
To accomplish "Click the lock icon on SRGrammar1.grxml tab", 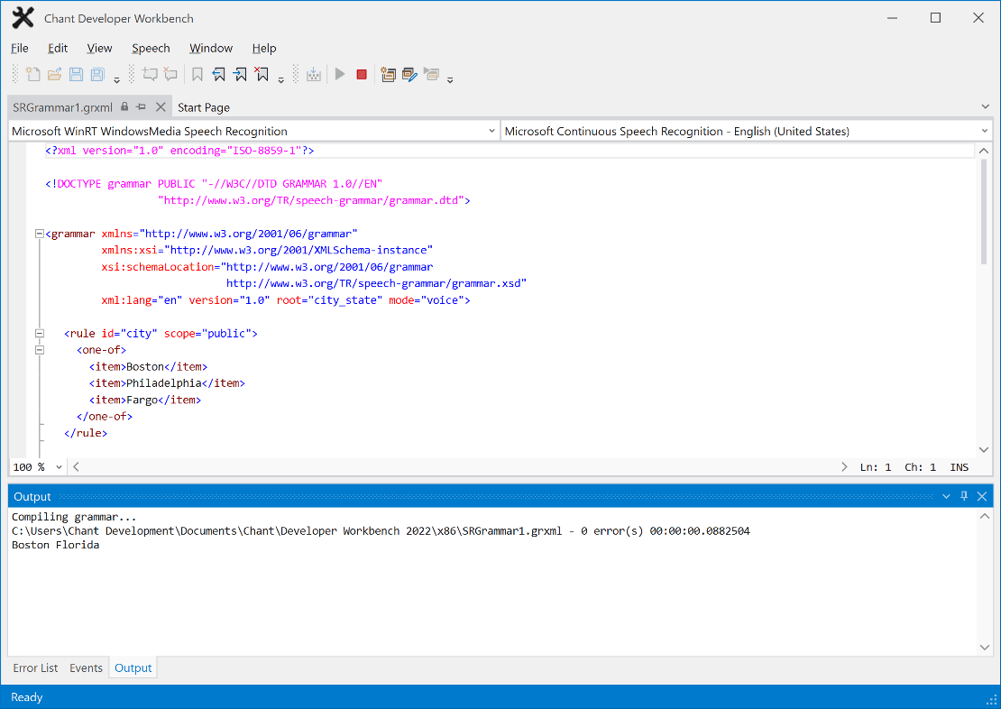I will pos(124,106).
